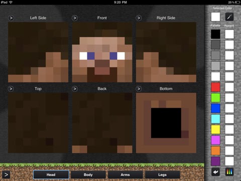Open the Legs section
This screenshot has width=241, height=181.
tap(162, 174)
